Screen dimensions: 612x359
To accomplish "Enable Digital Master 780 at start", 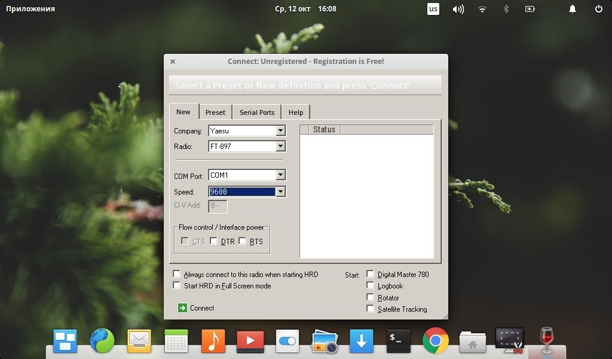I will coord(370,274).
